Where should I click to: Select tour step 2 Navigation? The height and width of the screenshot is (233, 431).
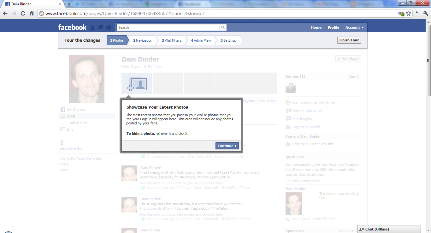click(x=143, y=40)
